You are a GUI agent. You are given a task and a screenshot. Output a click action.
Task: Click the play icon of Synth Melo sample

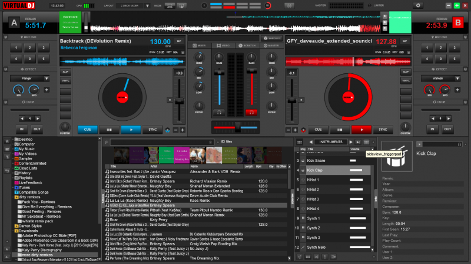point(303,247)
